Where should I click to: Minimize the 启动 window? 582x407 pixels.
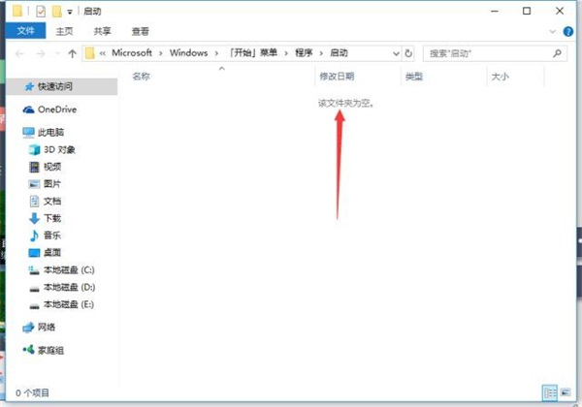pos(495,11)
